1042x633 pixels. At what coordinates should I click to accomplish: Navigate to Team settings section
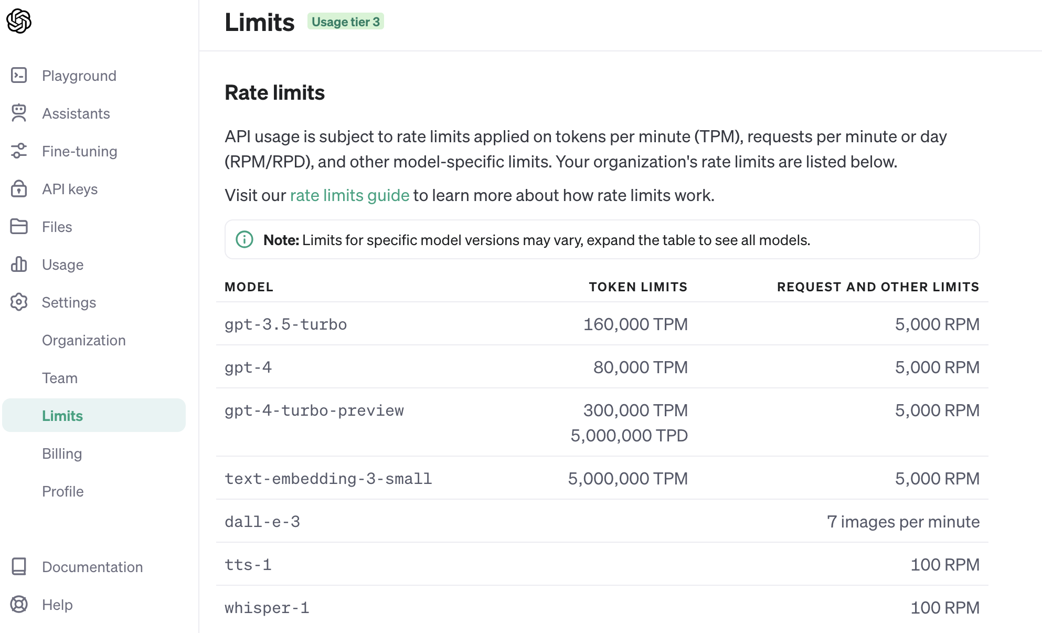[x=59, y=377]
